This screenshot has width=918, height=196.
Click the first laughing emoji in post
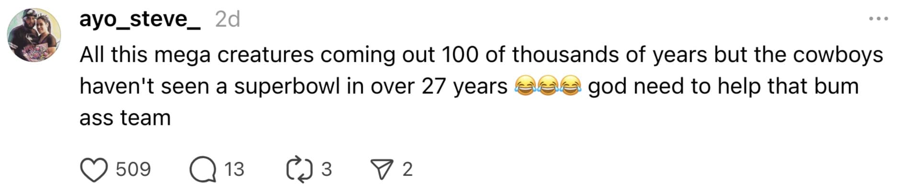click(525, 87)
